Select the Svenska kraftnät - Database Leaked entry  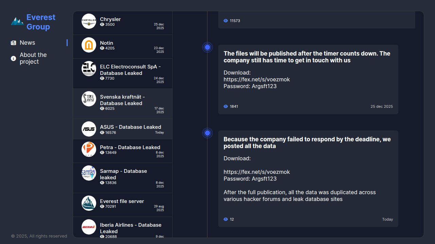122,100
